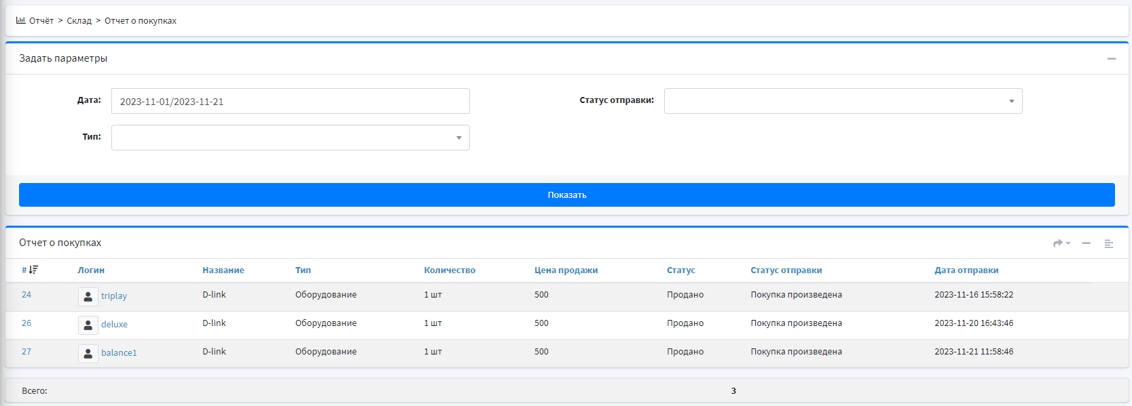This screenshot has height=406, width=1132.
Task: Open the triplay user link
Action: coord(114,296)
